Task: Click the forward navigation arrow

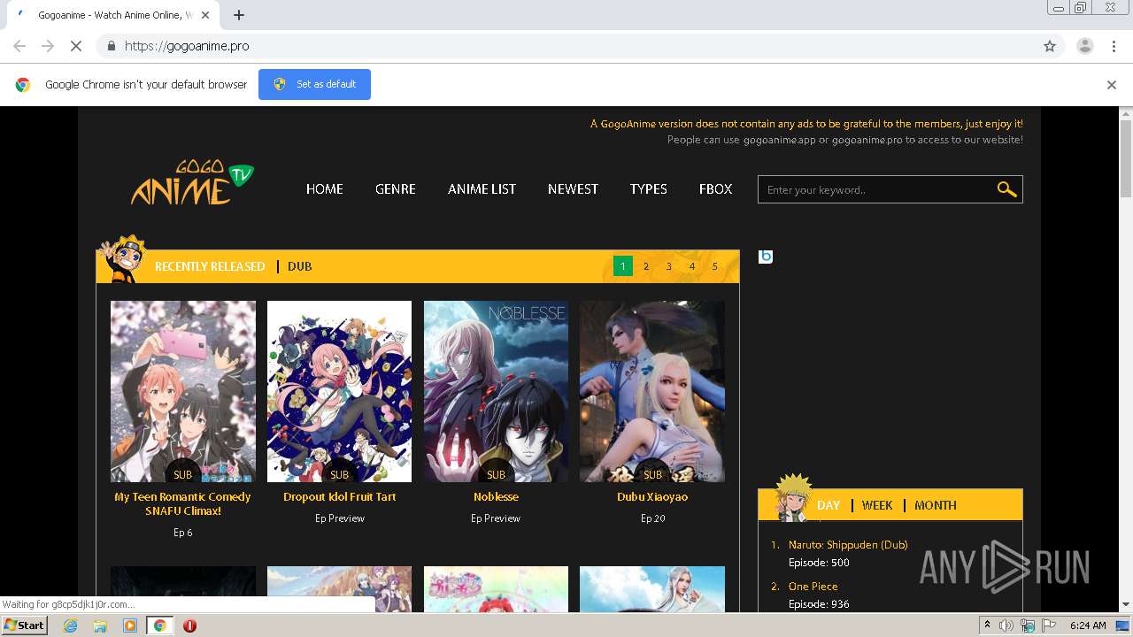Action: point(48,46)
